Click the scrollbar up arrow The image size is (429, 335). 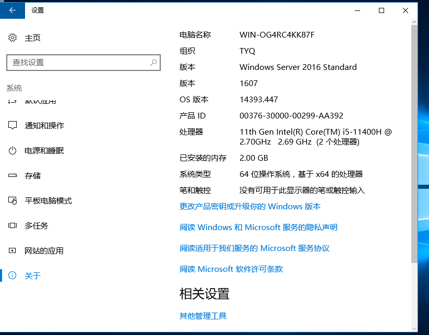click(x=414, y=21)
